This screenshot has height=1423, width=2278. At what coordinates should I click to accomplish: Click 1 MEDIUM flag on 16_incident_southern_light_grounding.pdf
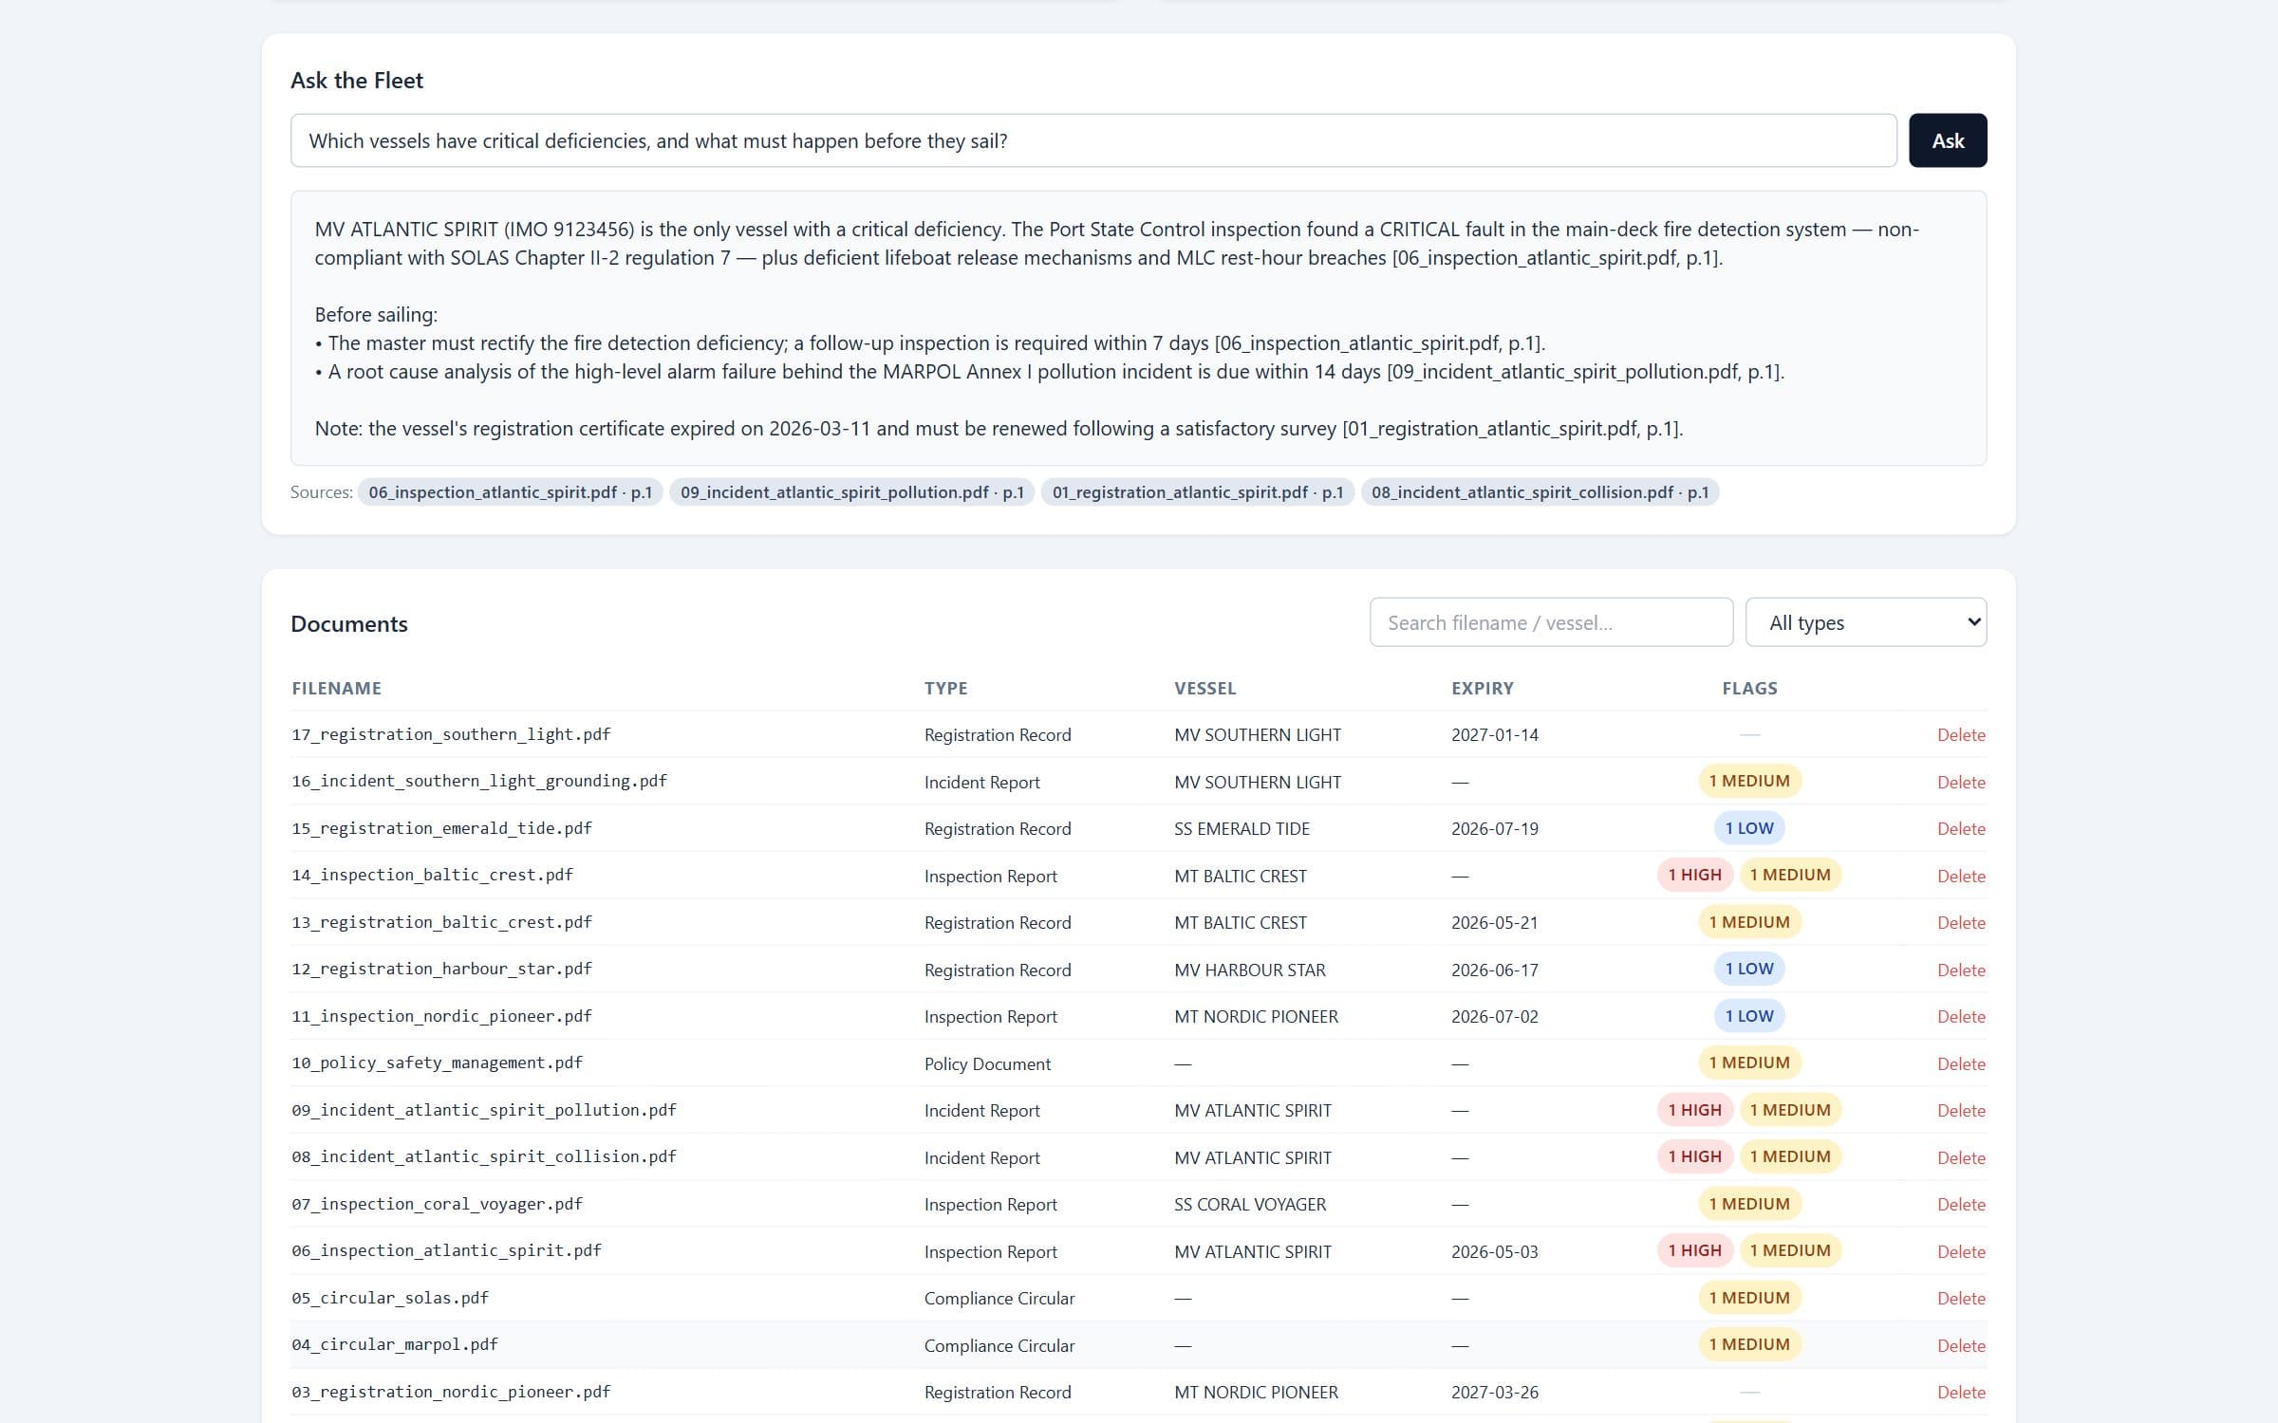coord(1749,781)
